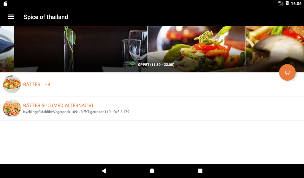Tap the battery charging status icon

tap(287, 3)
